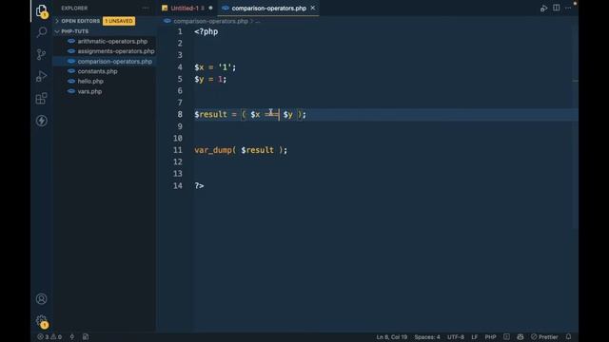Open the Accounts icon in activity bar
Screen dimensions: 609x342
click(x=41, y=299)
